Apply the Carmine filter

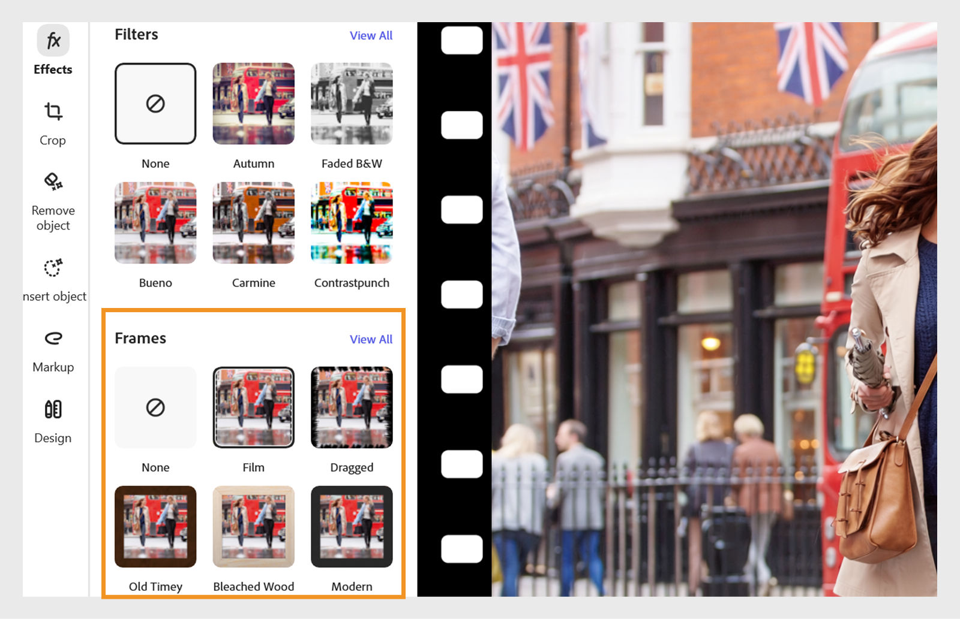[x=253, y=222]
